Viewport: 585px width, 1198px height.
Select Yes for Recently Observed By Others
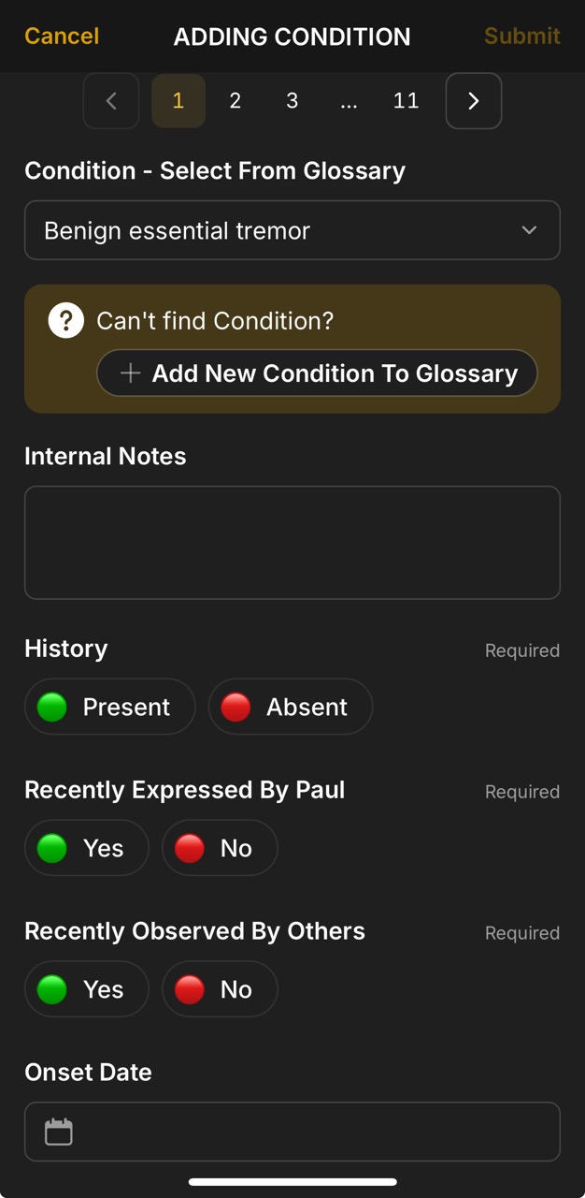pyautogui.click(x=86, y=988)
